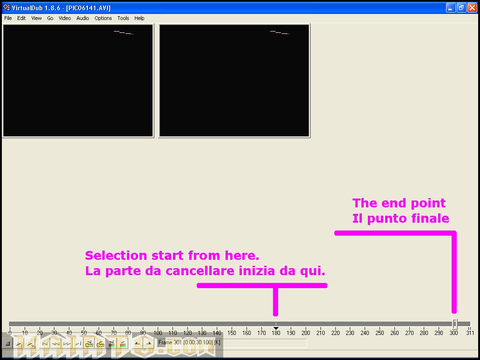480x360 pixels.
Task: Set the selection end mark-out
Action: [148, 343]
